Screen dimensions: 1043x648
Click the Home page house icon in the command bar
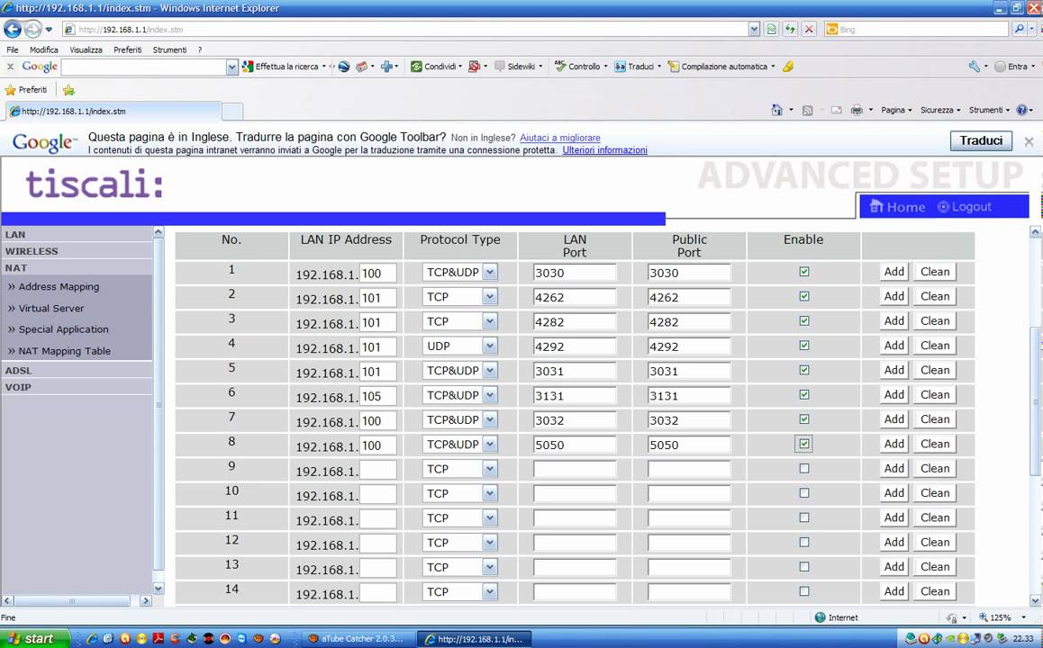tap(777, 111)
